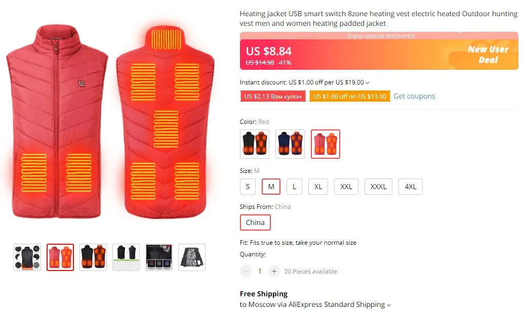View the first thumbnail with vest accessories
This screenshot has height=314, width=524.
pos(27,257)
